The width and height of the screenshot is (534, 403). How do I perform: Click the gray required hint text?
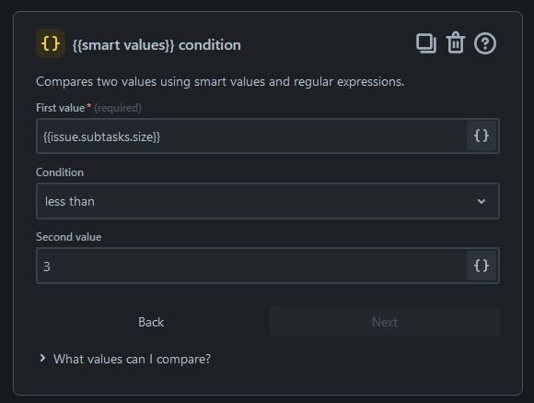coord(118,108)
